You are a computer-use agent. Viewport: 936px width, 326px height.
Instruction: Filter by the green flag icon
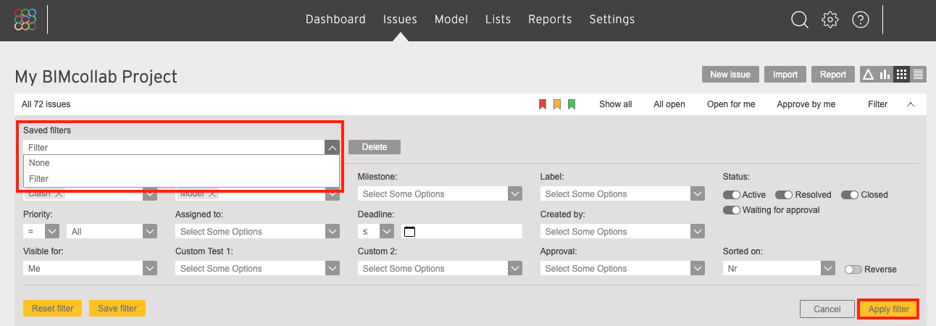pyautogui.click(x=572, y=104)
